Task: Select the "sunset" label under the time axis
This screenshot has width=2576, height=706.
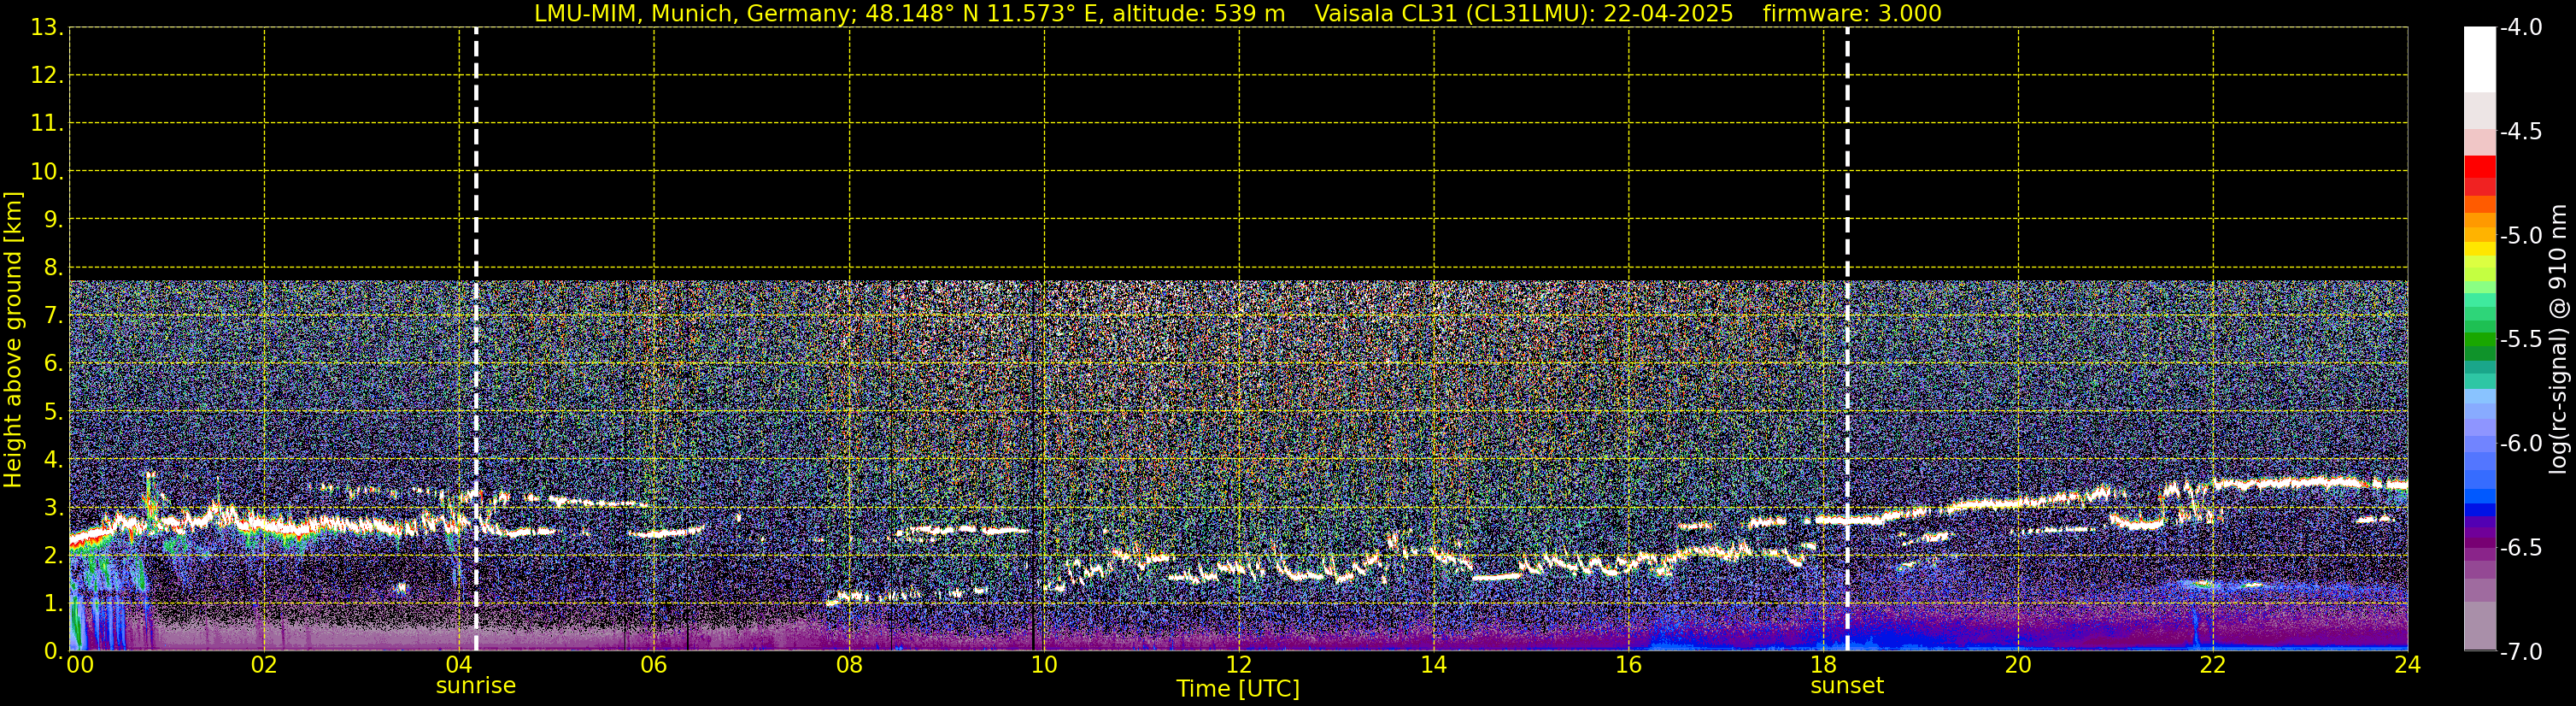Action: [x=1847, y=686]
